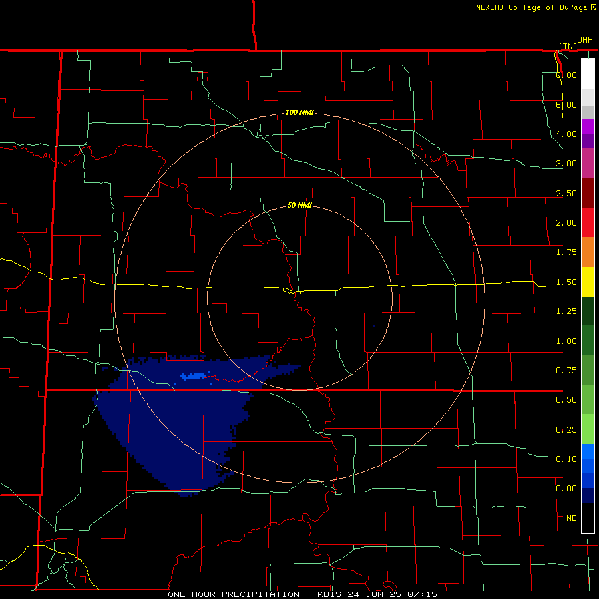Pick the orange legend swatch
The width and height of the screenshot is (599, 599).
(588, 252)
